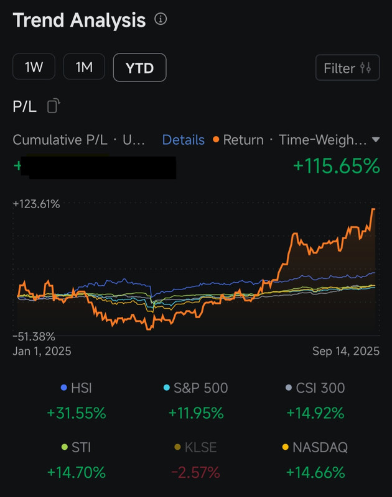Switch to the 1W time range
Screen dimensions: 392x497
point(34,67)
